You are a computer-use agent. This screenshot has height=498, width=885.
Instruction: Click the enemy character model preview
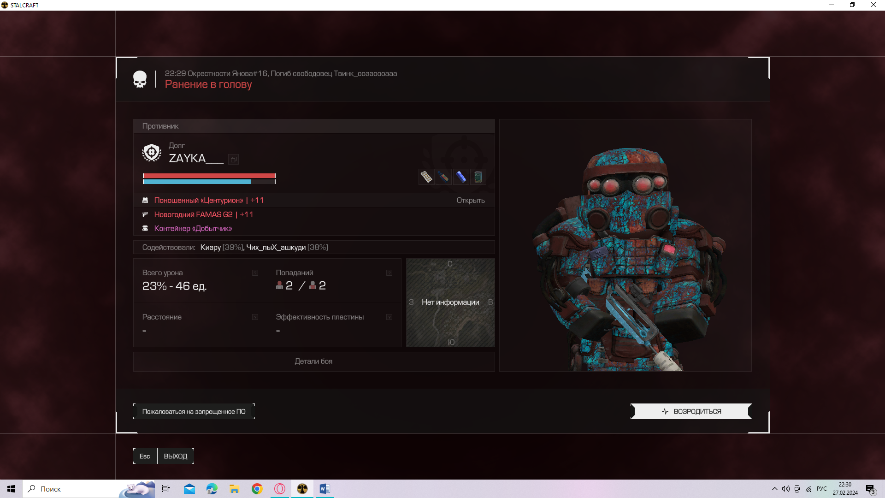click(625, 245)
